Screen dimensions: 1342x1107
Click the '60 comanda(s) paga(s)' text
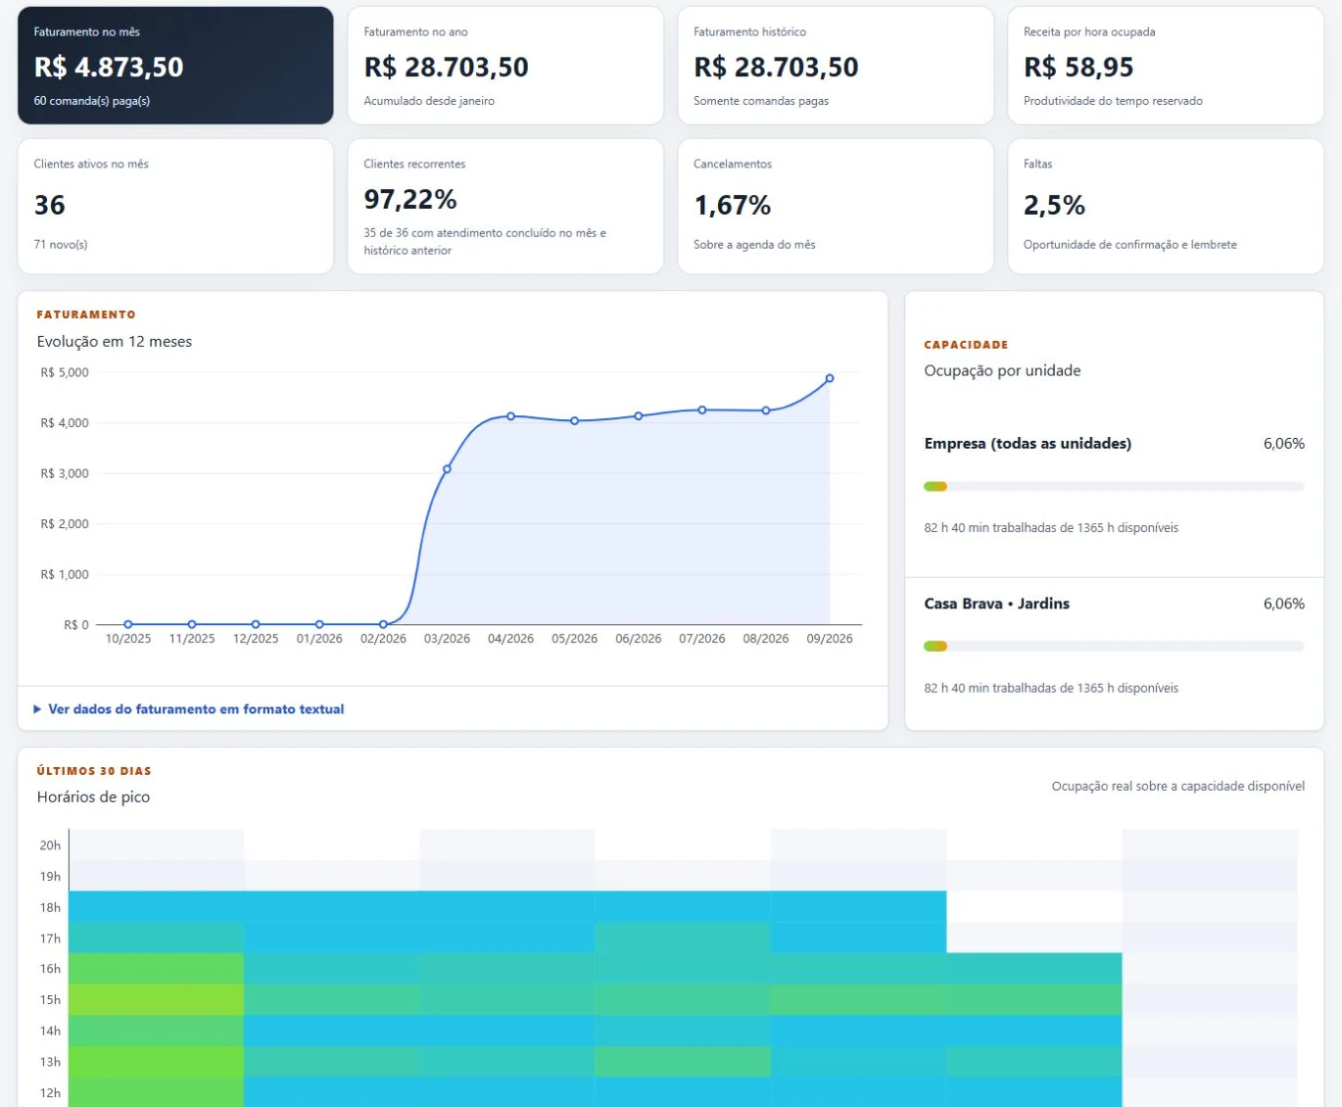92,101
